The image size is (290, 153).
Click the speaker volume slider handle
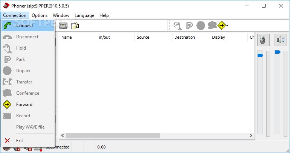tap(278, 52)
